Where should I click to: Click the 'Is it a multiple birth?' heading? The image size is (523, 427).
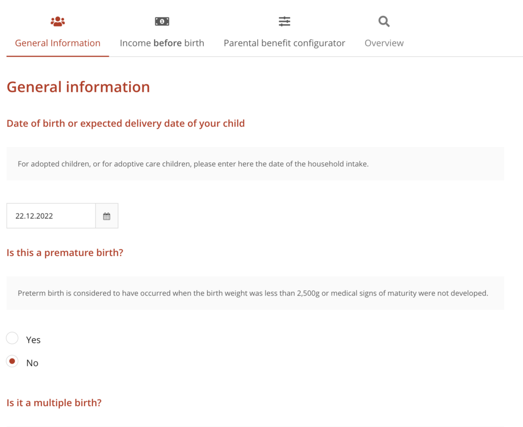click(54, 403)
